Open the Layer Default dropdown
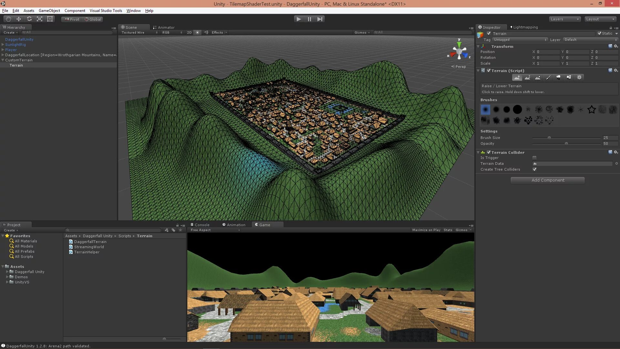Screen dimensions: 620x349 pos(591,40)
